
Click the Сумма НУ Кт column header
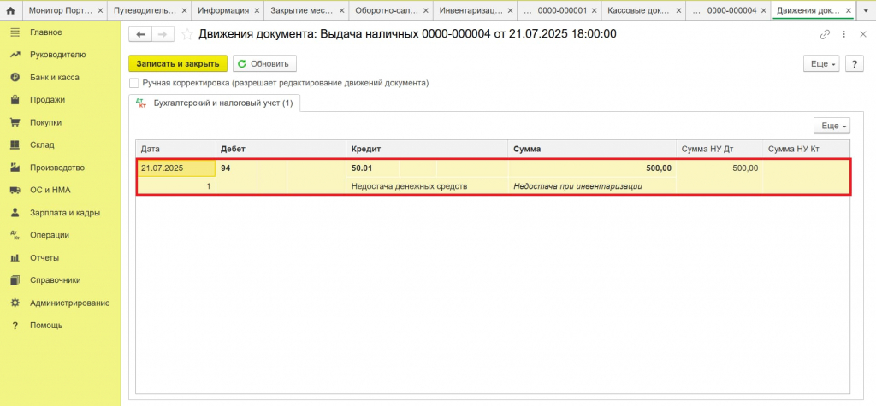(x=806, y=149)
